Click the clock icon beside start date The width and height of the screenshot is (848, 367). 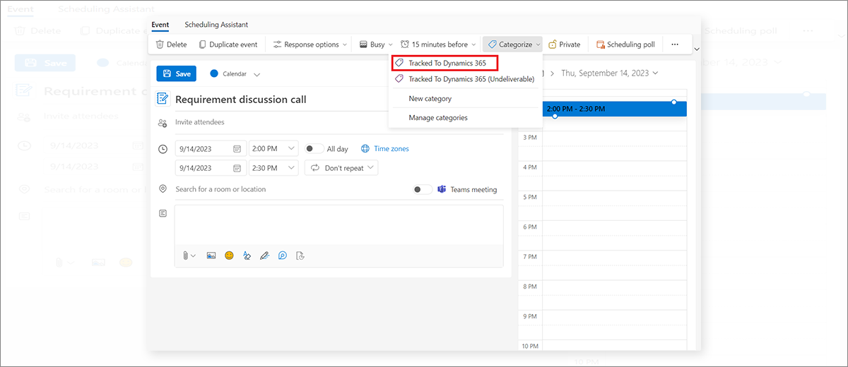[x=163, y=149]
